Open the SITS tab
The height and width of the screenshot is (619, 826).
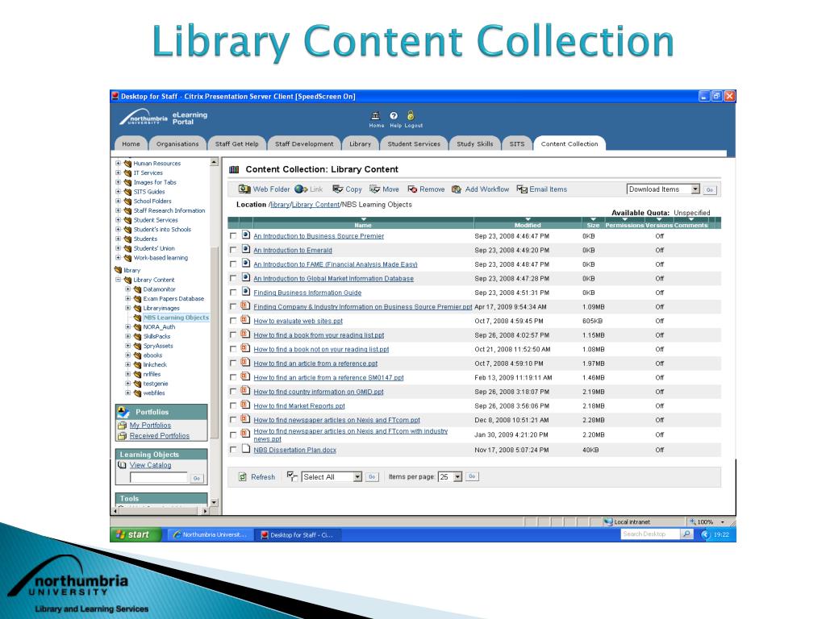click(517, 143)
